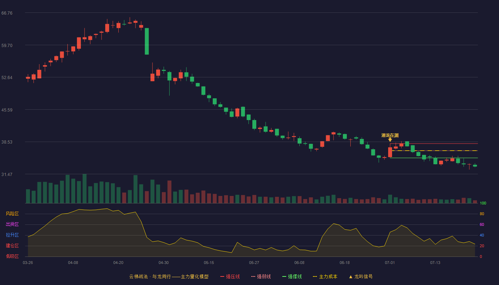Click the 03-26 date label

[28, 263]
